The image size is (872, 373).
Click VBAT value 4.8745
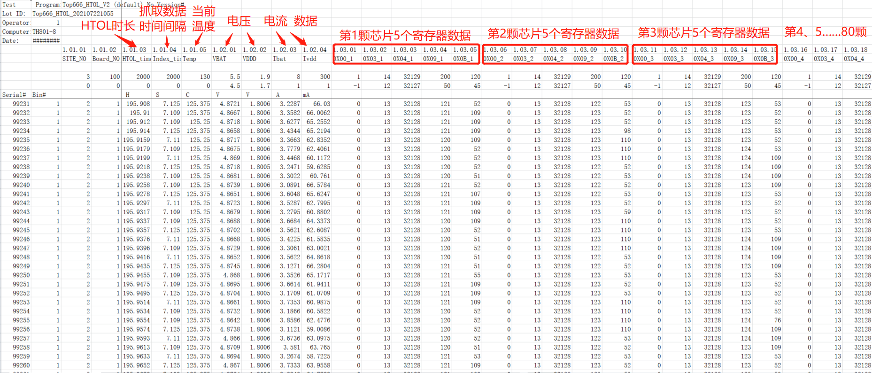230,266
